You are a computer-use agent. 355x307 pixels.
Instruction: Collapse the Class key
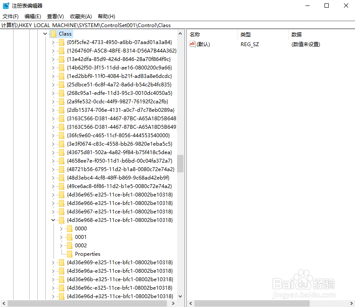pyautogui.click(x=45, y=34)
